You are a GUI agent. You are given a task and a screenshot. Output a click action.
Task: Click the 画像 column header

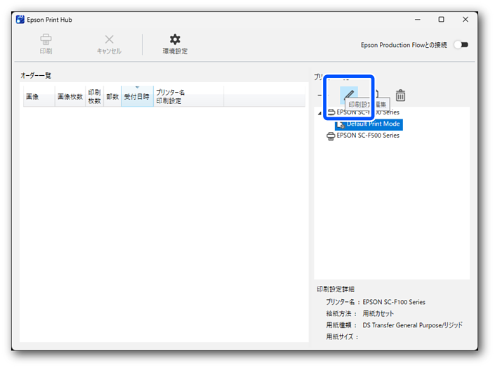[32, 97]
